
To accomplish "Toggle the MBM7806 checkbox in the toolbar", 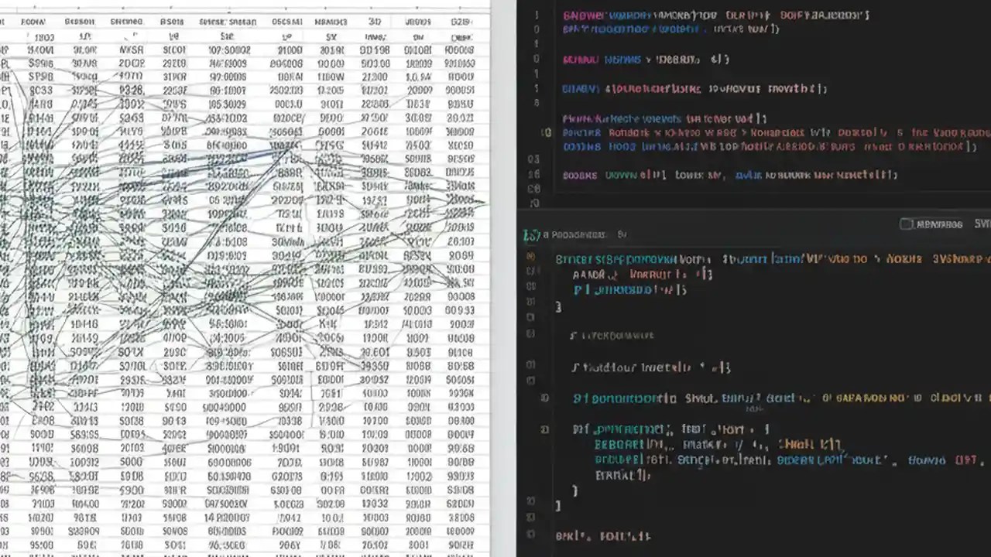I will [x=906, y=224].
